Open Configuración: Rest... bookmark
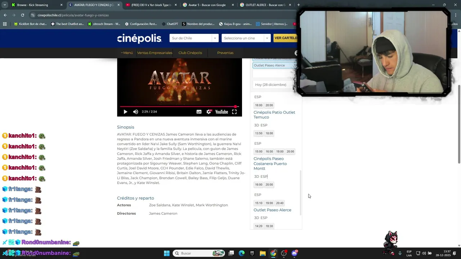The height and width of the screenshot is (259, 461). coord(141,24)
